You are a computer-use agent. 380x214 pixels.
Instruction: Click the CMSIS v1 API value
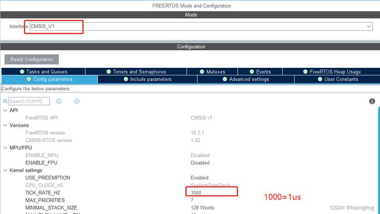tap(201, 118)
